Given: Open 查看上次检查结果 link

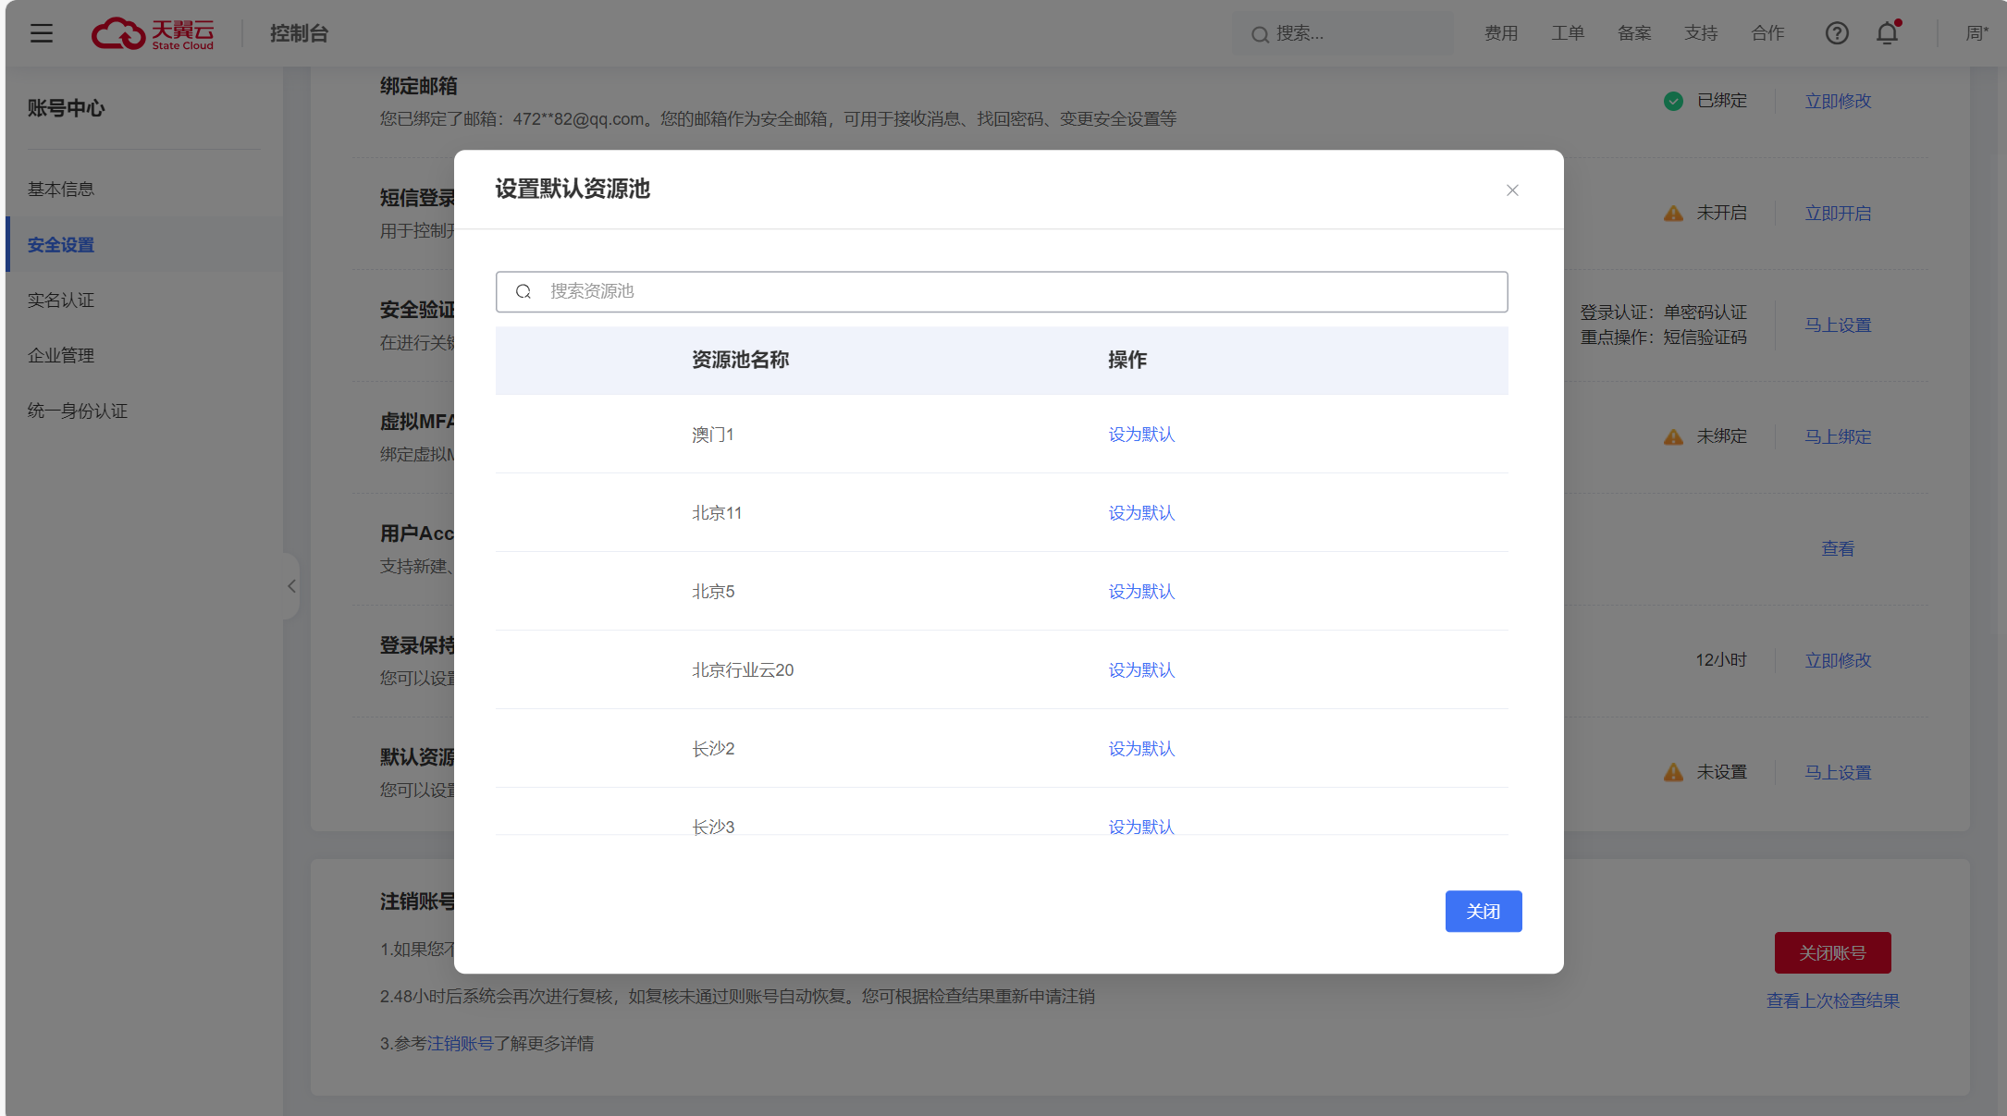Looking at the screenshot, I should coord(1832,1001).
